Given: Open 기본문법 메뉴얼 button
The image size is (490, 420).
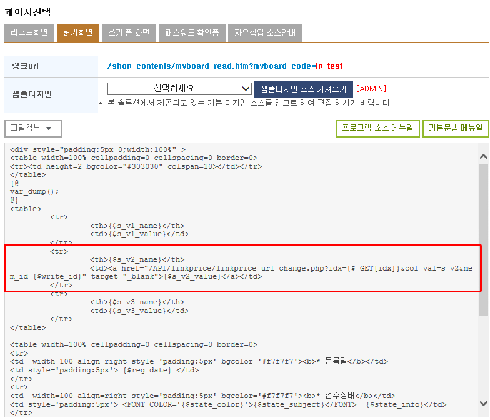Looking at the screenshot, I should pyautogui.click(x=455, y=129).
